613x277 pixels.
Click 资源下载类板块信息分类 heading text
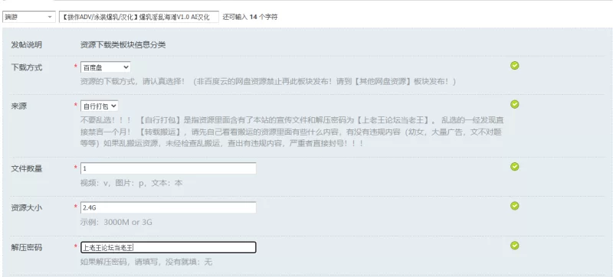[x=123, y=45]
